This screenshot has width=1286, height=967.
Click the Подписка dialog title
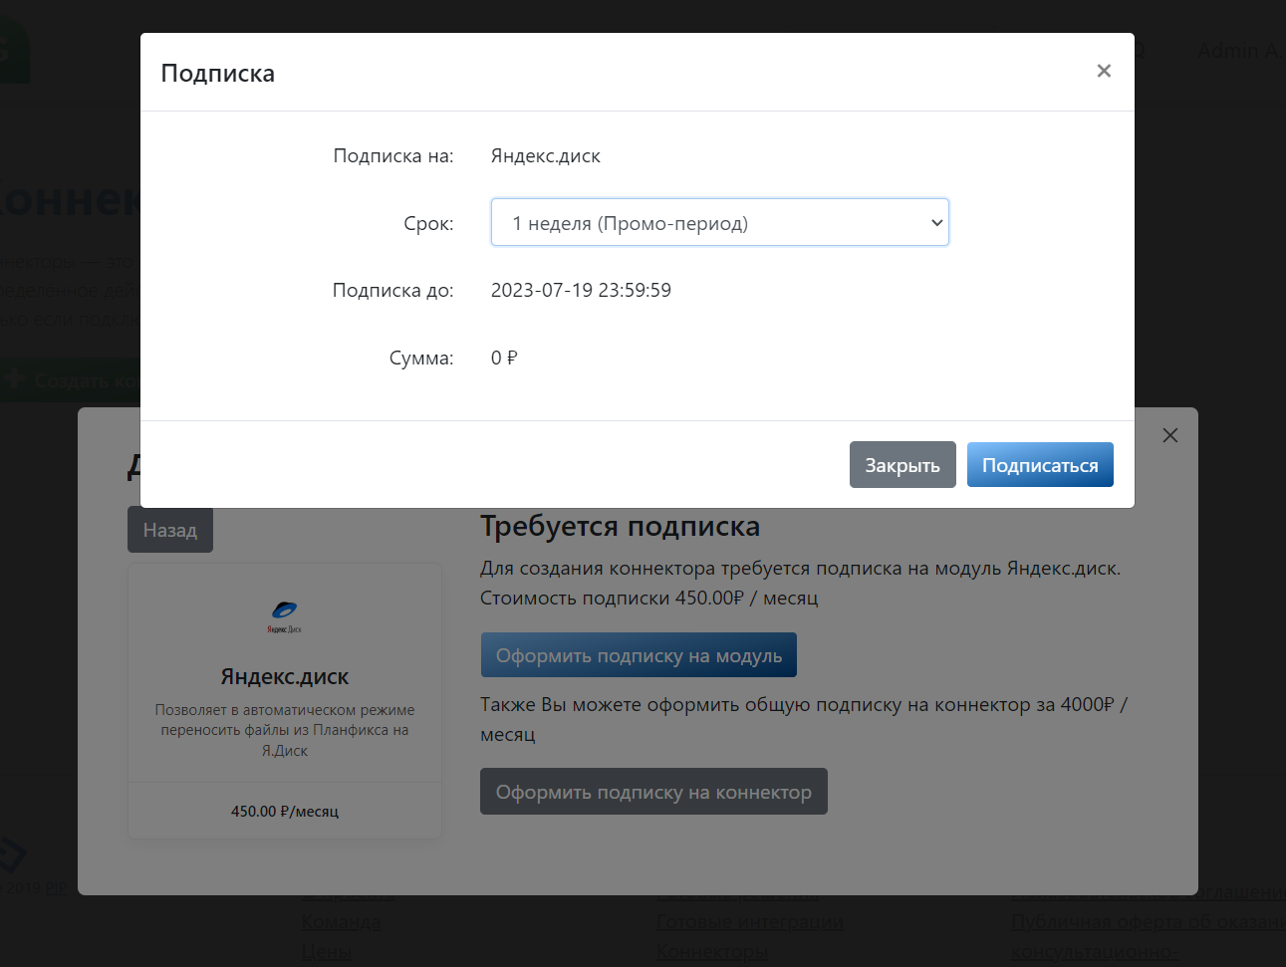pyautogui.click(x=218, y=73)
